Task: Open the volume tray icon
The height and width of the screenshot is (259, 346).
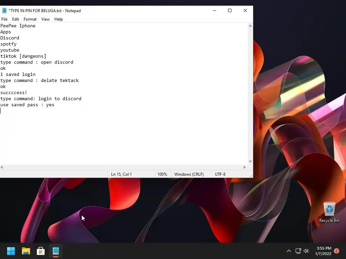Action: [x=306, y=251]
